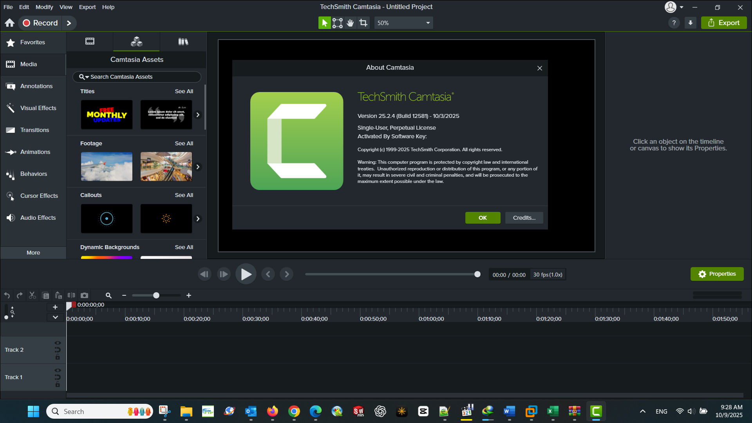The height and width of the screenshot is (423, 752).
Task: Click See All next to Footage
Action: click(x=184, y=143)
